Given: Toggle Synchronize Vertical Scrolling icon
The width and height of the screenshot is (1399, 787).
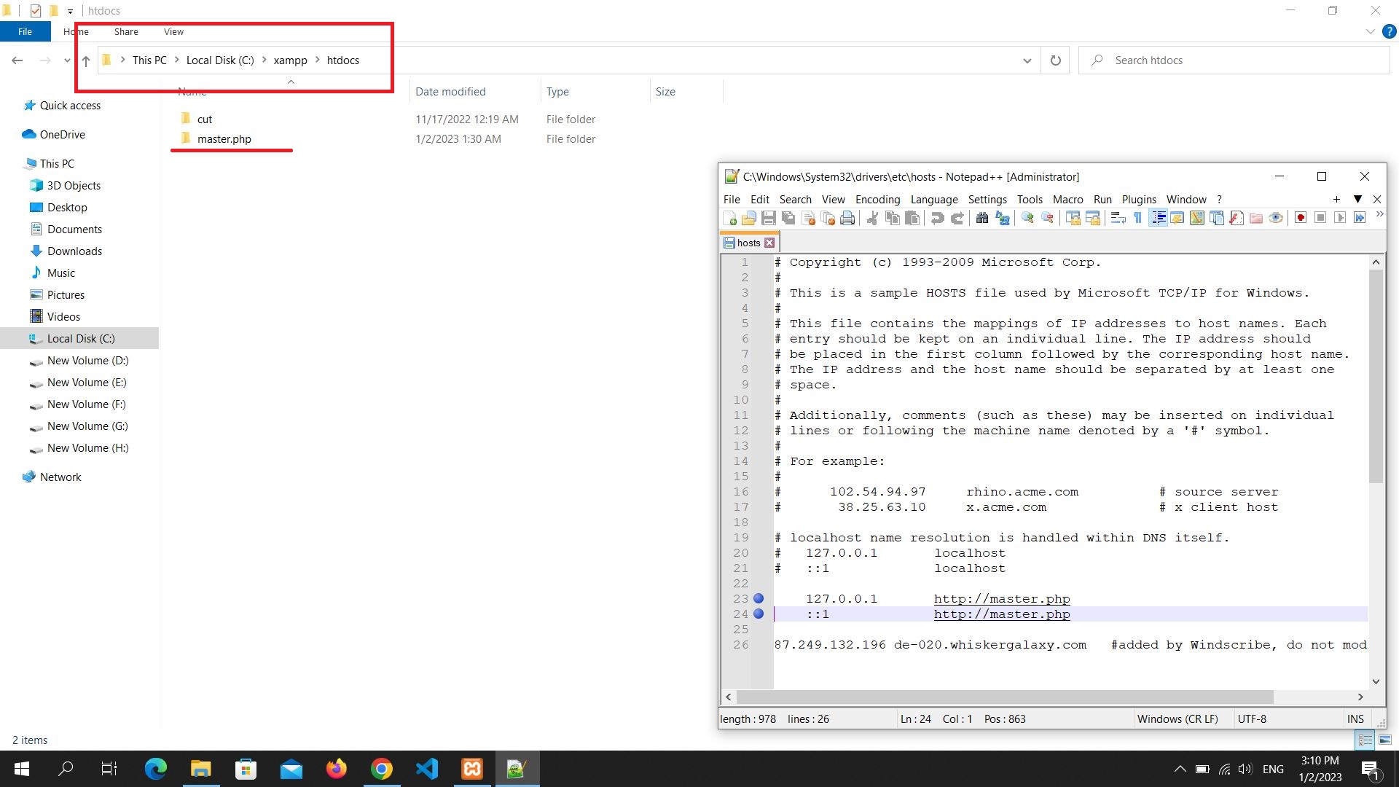Looking at the screenshot, I should coord(1073,218).
